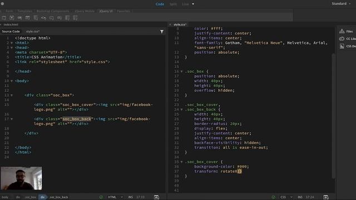Open the CC Libraries panel
Screen dimensions: 356x200
tap(347, 39)
